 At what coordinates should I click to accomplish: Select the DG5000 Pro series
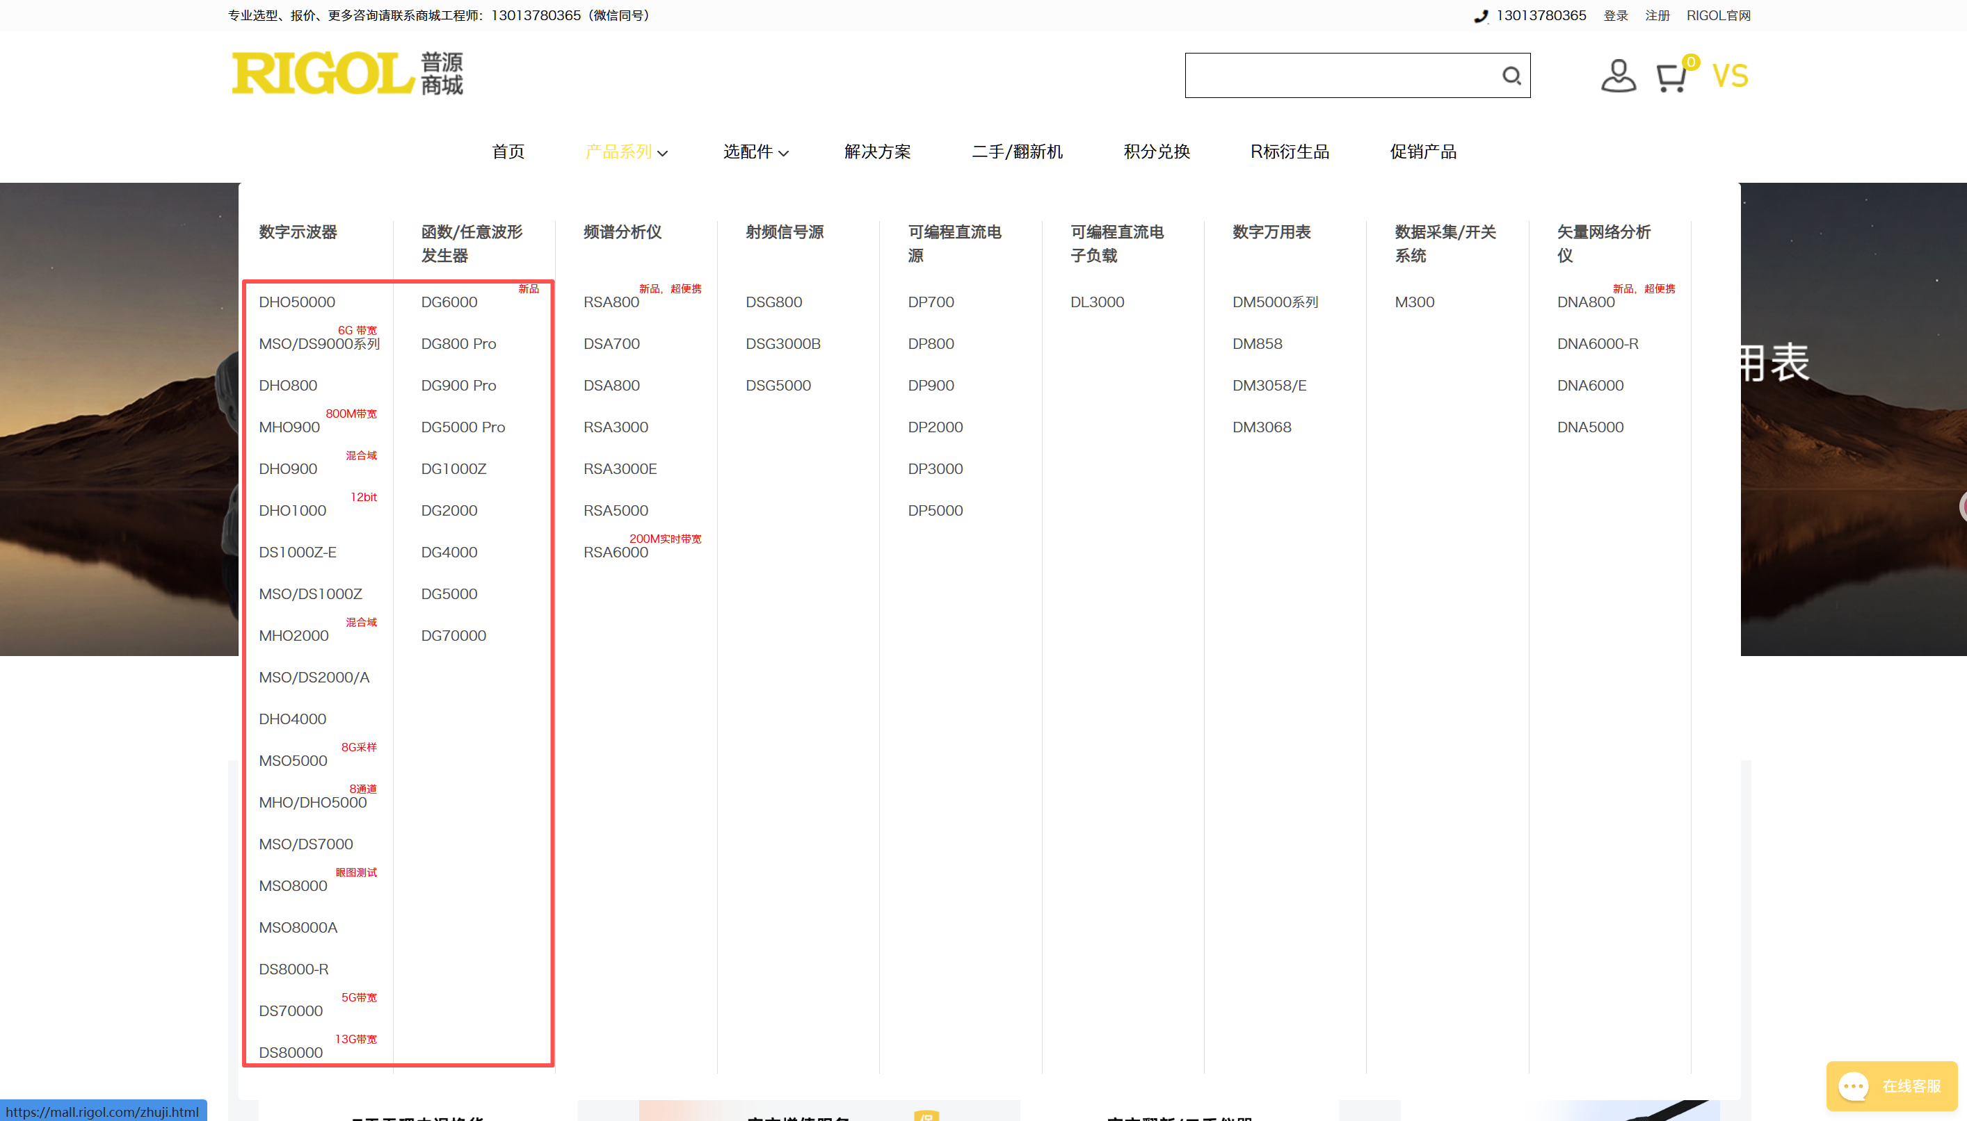point(463,427)
